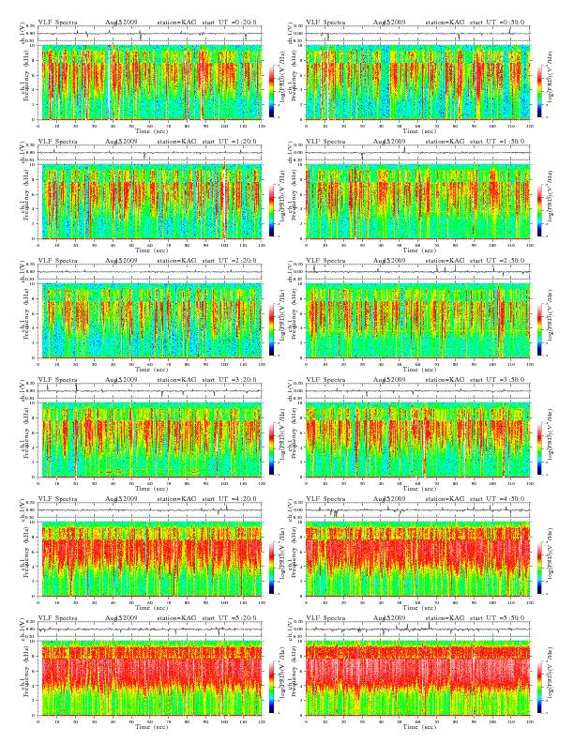This screenshot has width=574, height=743.
Task: Click the "start UT =3:50:0" title text
Action: 498,380
